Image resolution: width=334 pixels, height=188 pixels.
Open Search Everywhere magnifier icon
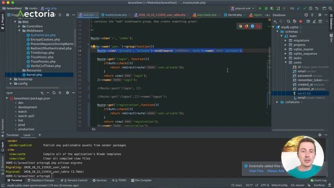330,8
